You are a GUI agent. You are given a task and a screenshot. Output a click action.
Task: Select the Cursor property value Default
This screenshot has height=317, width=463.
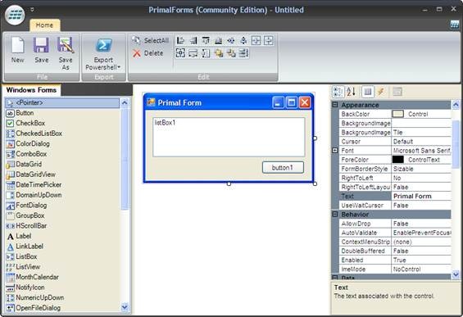coord(421,142)
